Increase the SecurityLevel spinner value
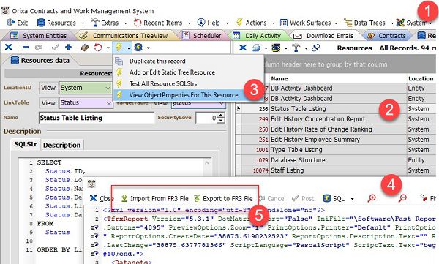Screen dimensions: 439x264 [x=221, y=115]
